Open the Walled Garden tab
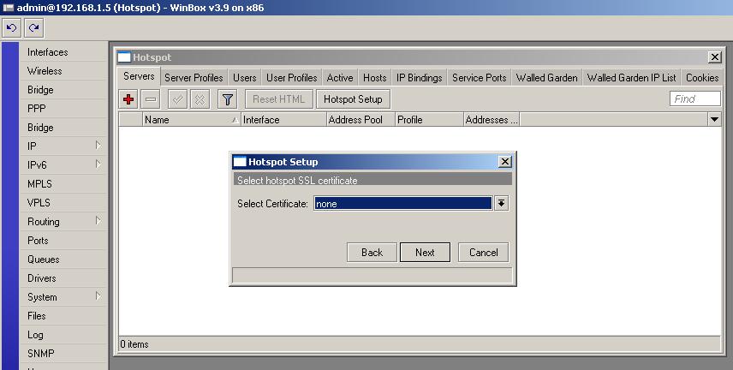Screen dimensions: 733x370 [x=547, y=78]
